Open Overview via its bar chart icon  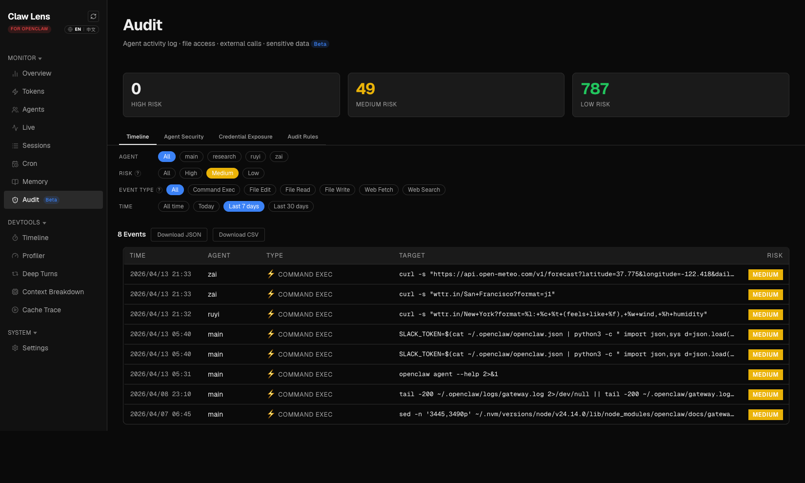coord(15,74)
